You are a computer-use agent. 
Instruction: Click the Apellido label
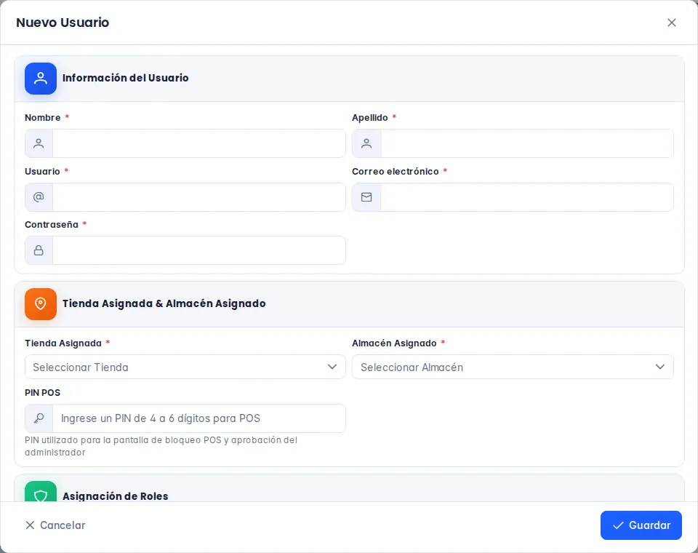[370, 118]
